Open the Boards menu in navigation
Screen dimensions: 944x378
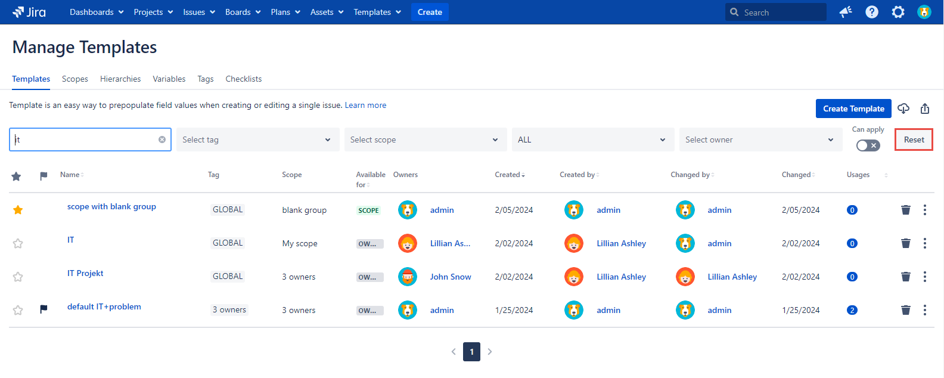pos(243,12)
